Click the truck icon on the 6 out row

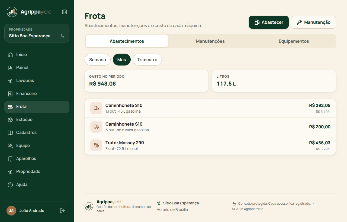coord(96,127)
